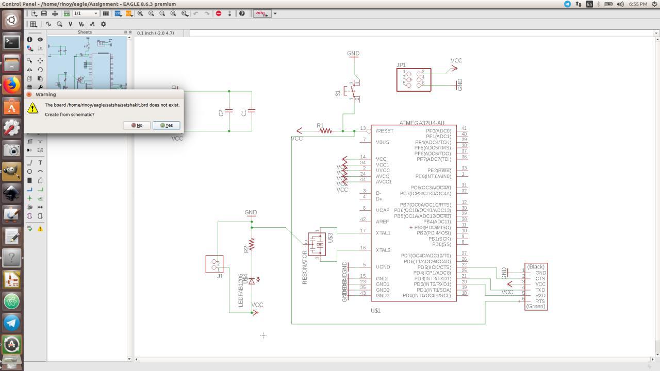
Task: Select the Info tool icon
Action: pyautogui.click(x=29, y=39)
